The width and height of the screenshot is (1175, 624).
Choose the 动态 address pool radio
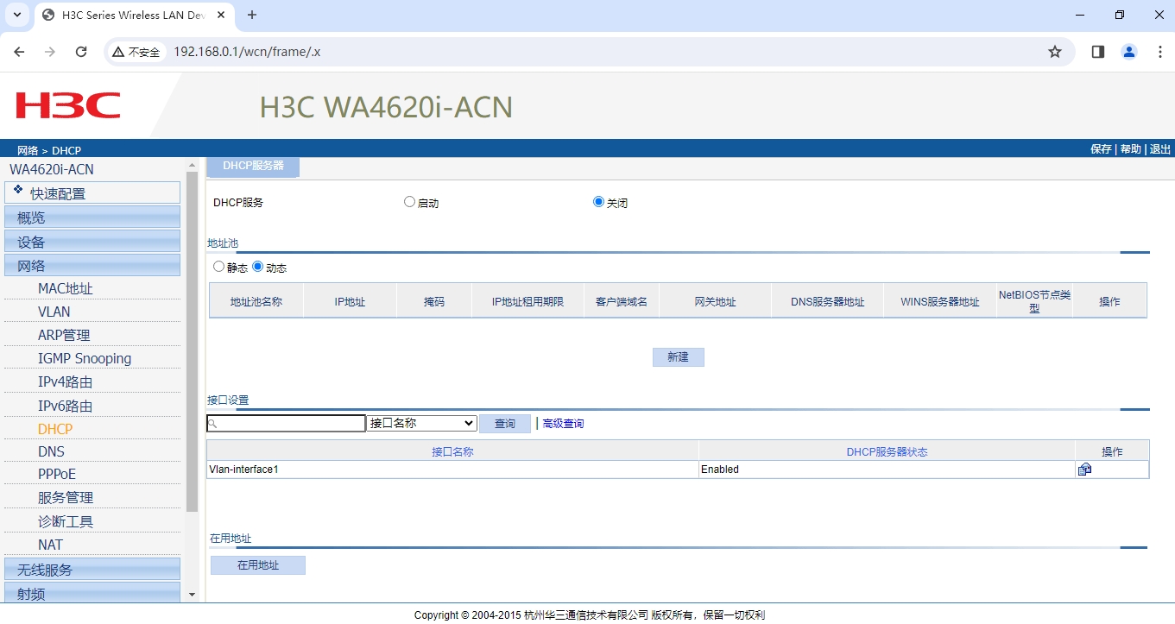[257, 267]
